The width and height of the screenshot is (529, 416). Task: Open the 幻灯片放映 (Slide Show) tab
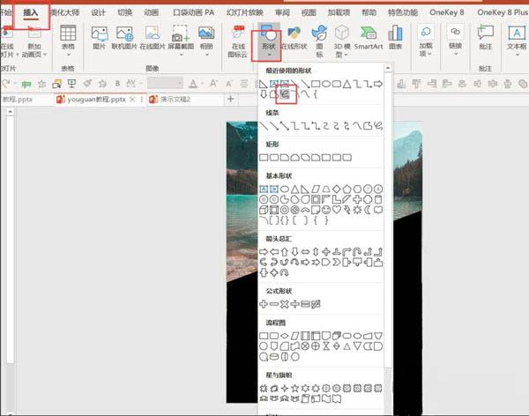(x=244, y=13)
